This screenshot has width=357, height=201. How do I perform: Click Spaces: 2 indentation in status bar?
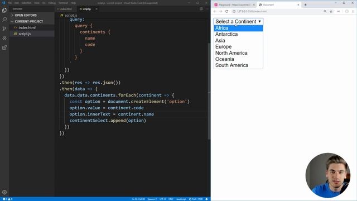point(152,199)
